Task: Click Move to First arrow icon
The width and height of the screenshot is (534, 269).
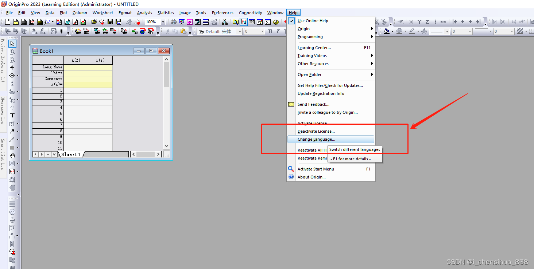Action: coord(455,22)
